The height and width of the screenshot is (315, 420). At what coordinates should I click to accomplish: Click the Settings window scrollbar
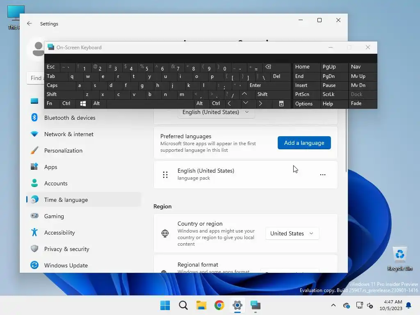(346, 140)
